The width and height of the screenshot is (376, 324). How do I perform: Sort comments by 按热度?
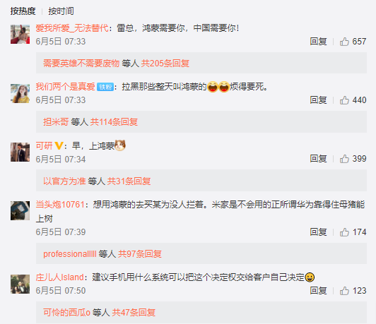pyautogui.click(x=23, y=11)
